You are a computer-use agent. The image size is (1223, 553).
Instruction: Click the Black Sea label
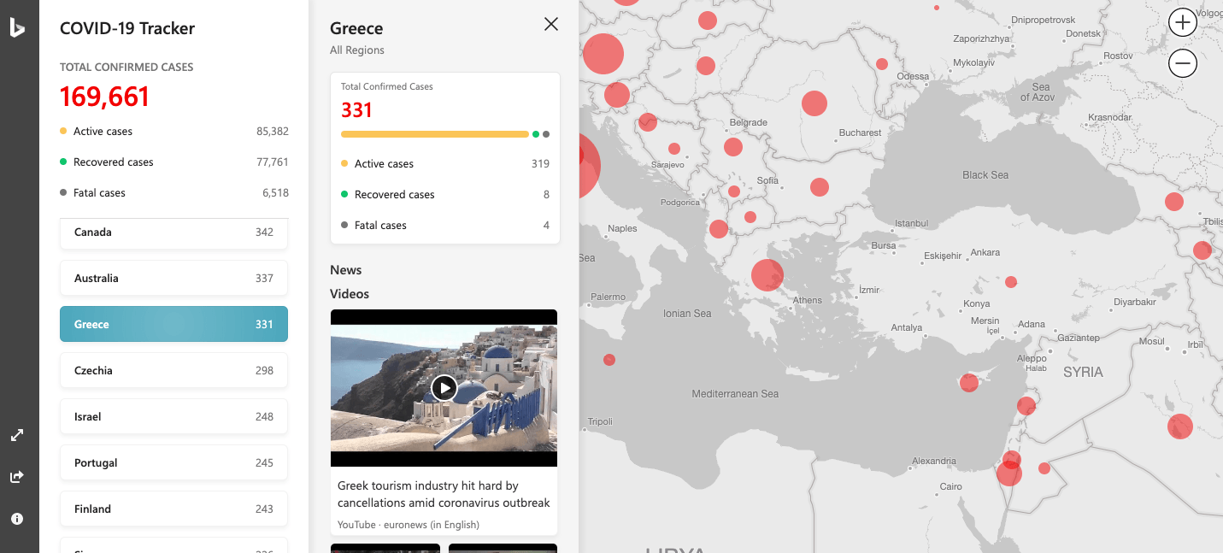[985, 175]
